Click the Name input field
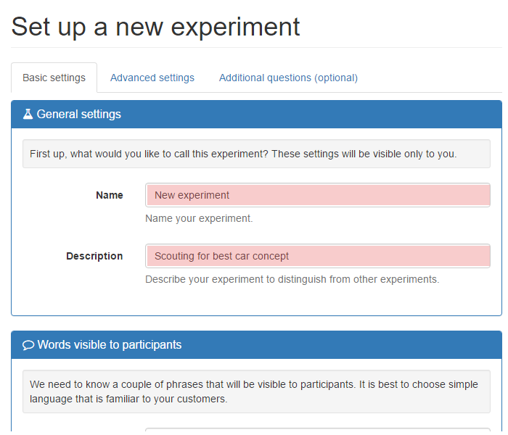The width and height of the screenshot is (508, 435). pyautogui.click(x=318, y=195)
